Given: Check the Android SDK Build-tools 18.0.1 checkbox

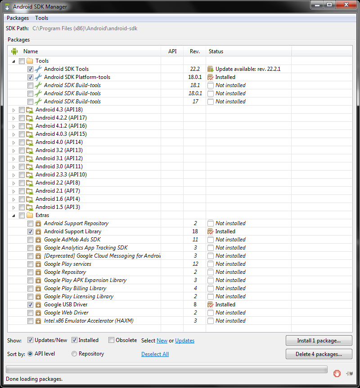Looking at the screenshot, I should pos(30,93).
